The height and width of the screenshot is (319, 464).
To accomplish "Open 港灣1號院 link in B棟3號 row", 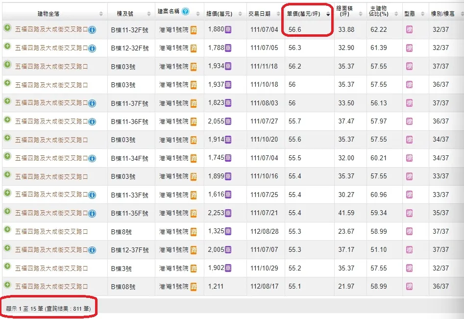I will point(173,269).
